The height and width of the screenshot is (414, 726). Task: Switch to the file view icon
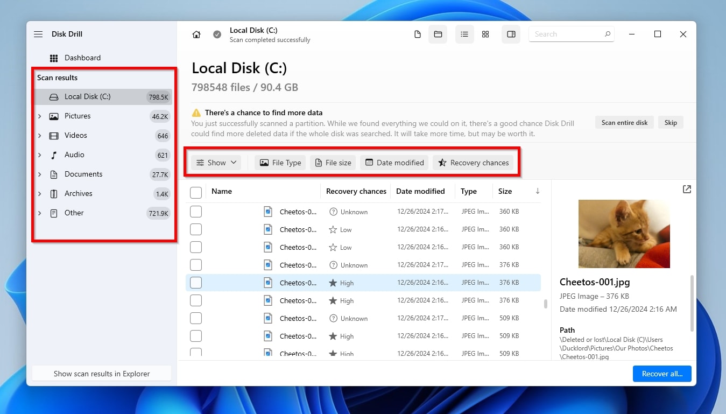pos(418,34)
